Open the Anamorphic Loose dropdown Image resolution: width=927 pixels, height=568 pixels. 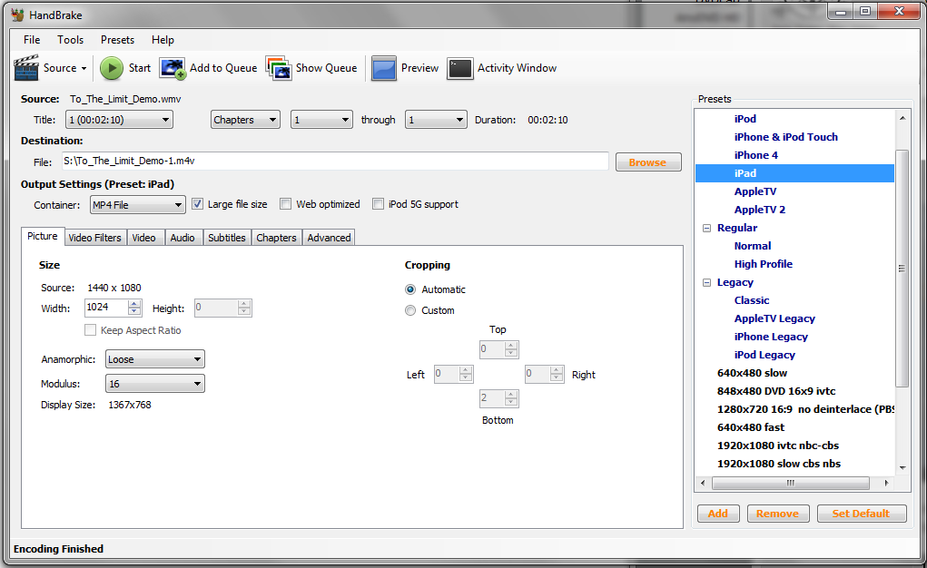tap(155, 359)
